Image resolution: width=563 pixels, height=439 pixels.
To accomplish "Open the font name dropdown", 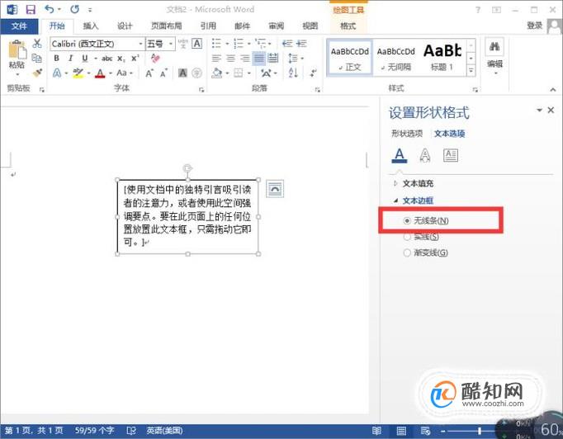I will [x=140, y=44].
